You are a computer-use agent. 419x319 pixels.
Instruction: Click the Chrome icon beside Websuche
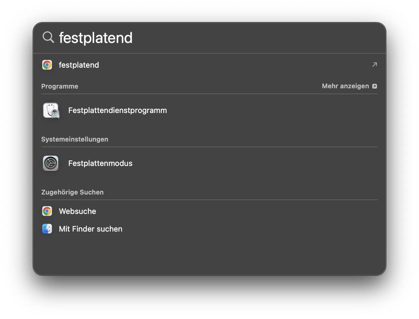[x=47, y=211]
